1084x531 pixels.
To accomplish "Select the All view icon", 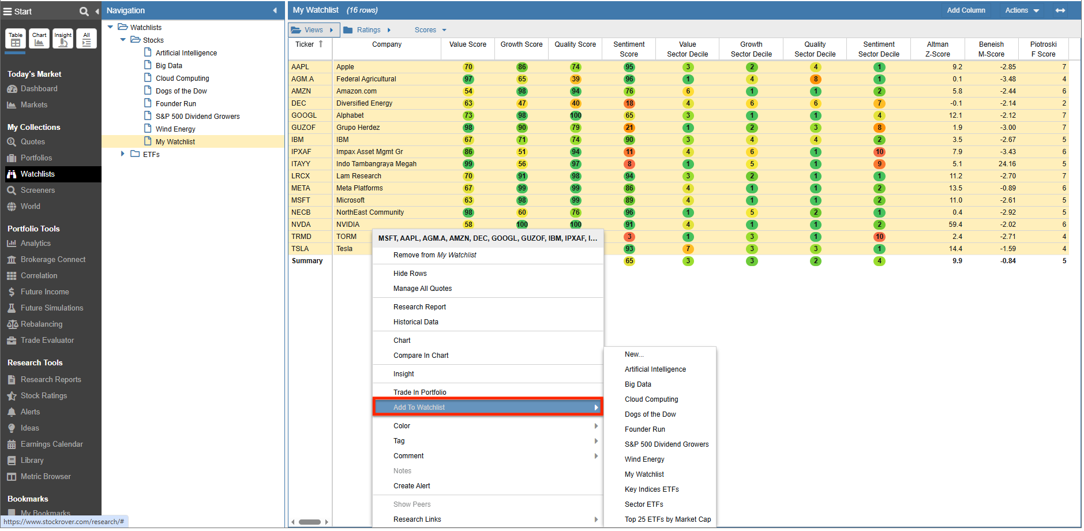I will click(87, 39).
